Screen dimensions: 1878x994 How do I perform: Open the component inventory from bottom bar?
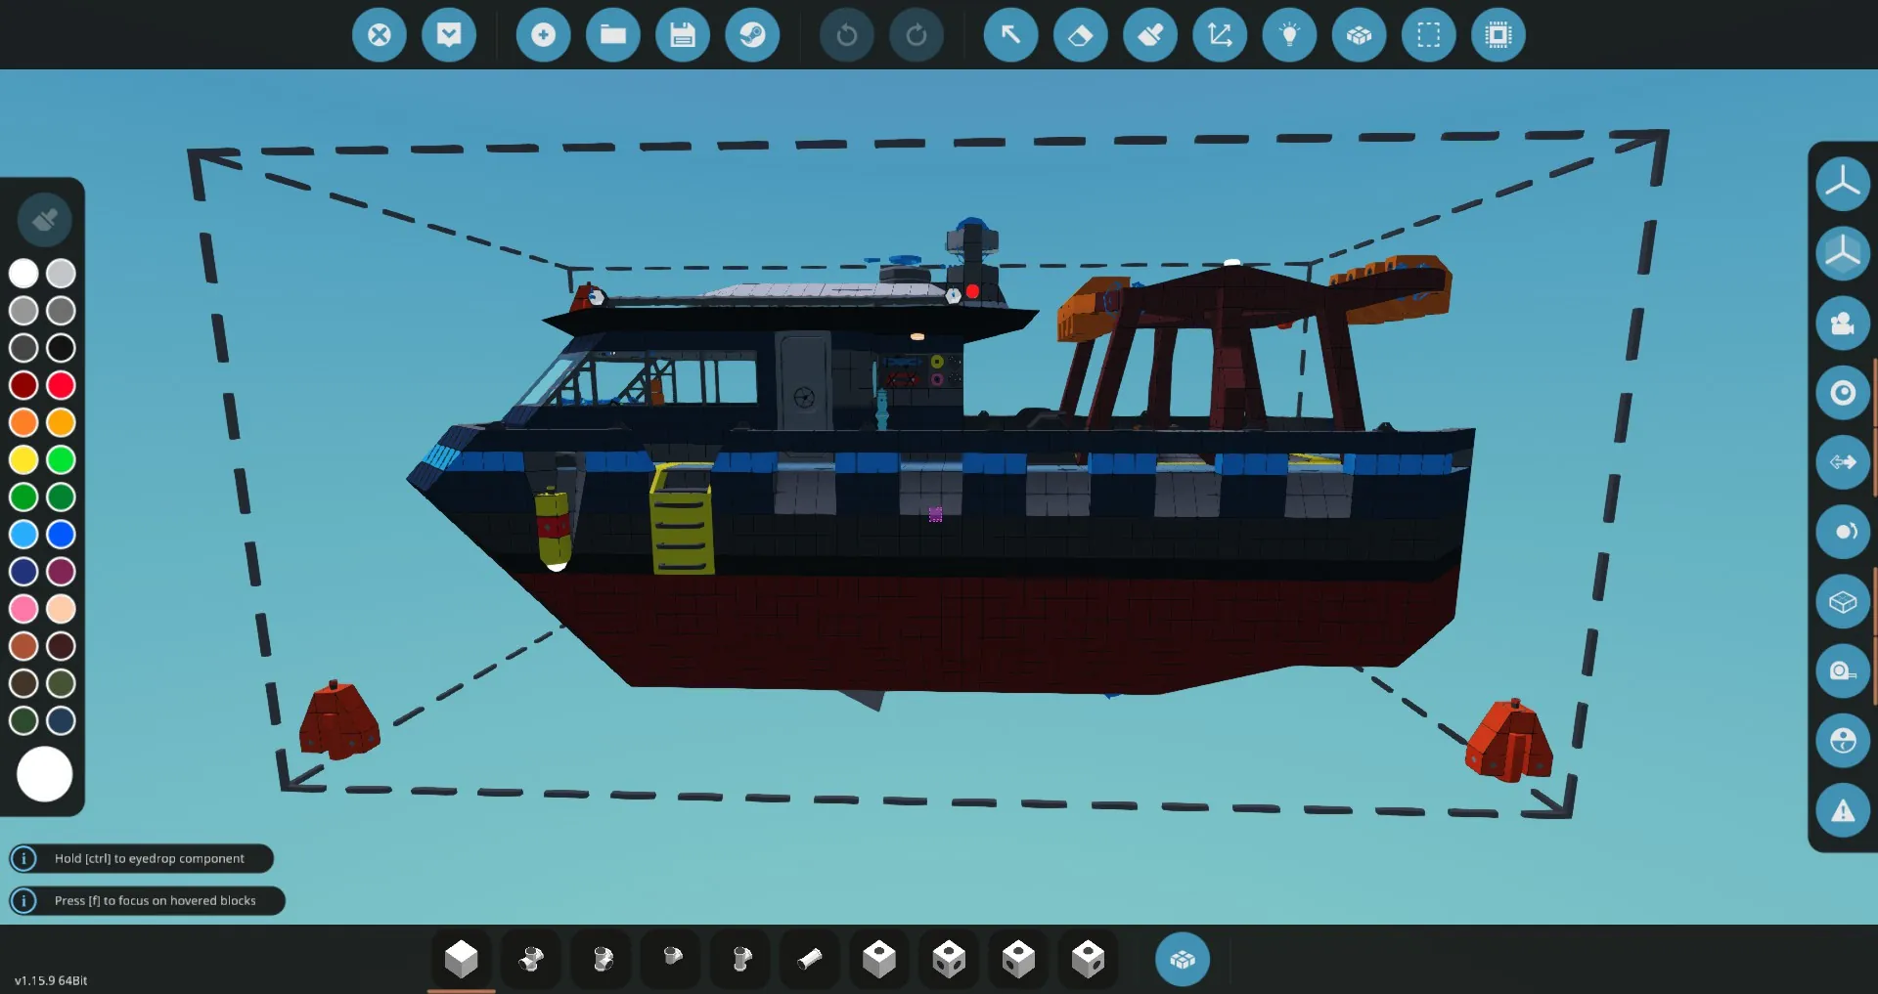[1182, 960]
